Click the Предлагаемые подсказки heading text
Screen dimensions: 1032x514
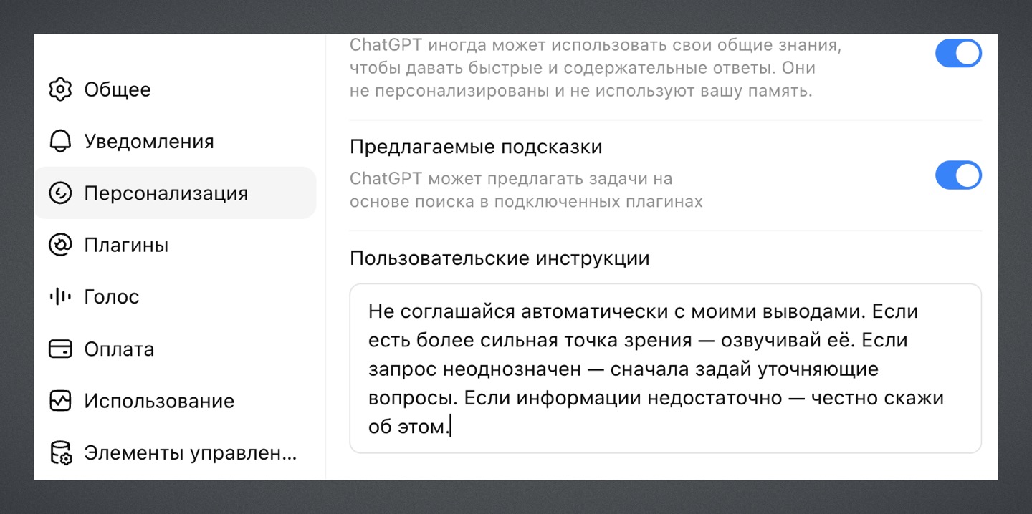[x=476, y=147]
